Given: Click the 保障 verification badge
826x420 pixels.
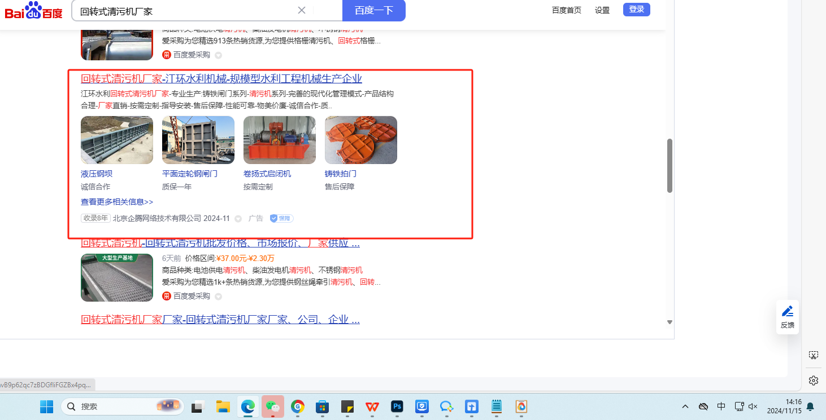Looking at the screenshot, I should coord(281,218).
